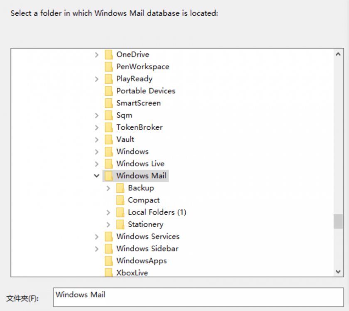The width and height of the screenshot is (349, 311).
Task: Click the Local Folders (1) folder icon
Action: click(x=120, y=212)
